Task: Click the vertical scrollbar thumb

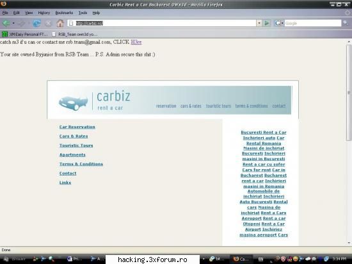Action: (x=349, y=92)
